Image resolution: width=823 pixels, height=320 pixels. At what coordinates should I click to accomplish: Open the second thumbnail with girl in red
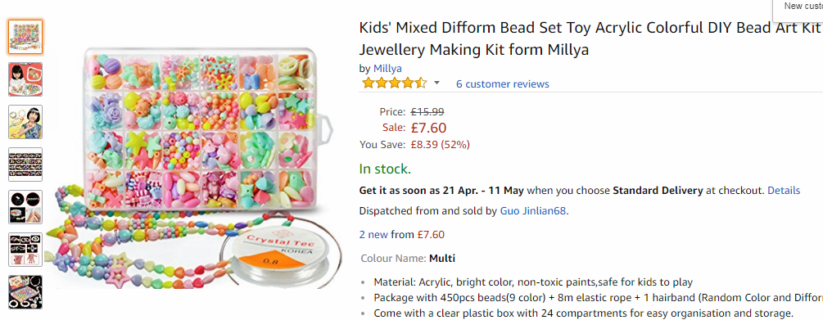point(25,79)
